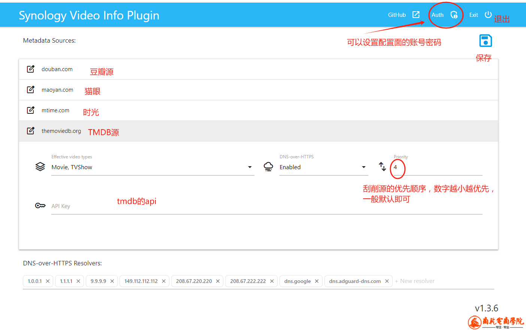This screenshot has width=526, height=332.
Task: Open the Effective video types dropdown
Action: pos(153,167)
